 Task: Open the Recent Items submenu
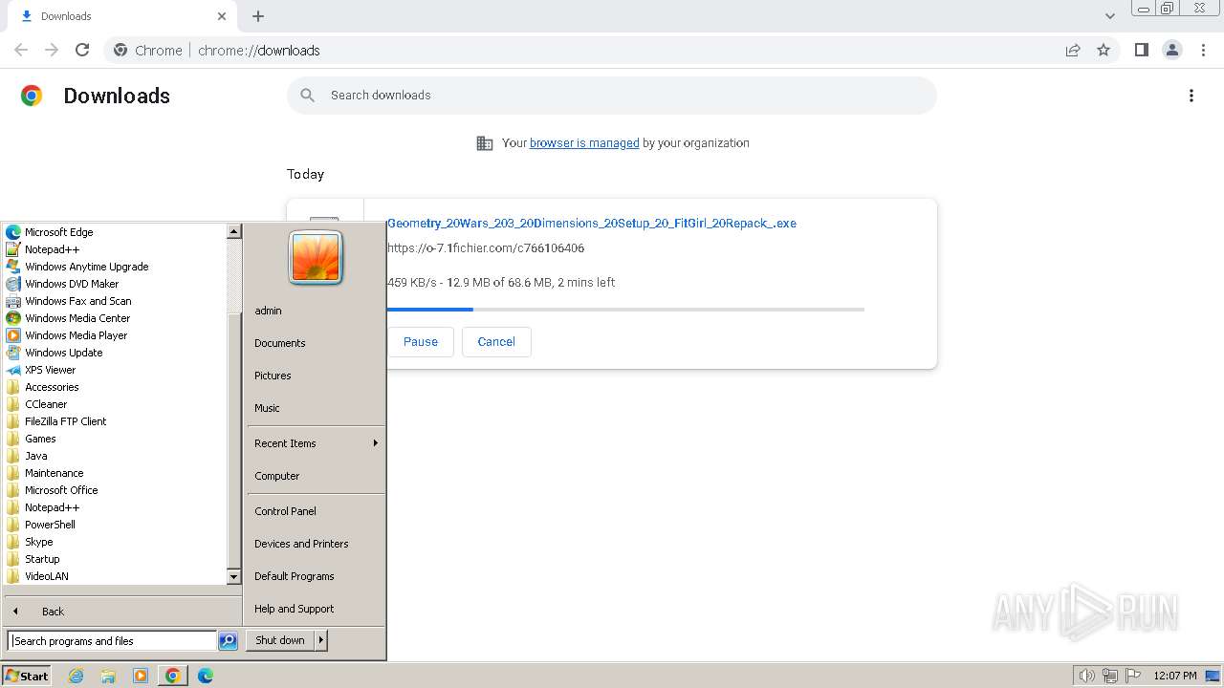pos(316,443)
